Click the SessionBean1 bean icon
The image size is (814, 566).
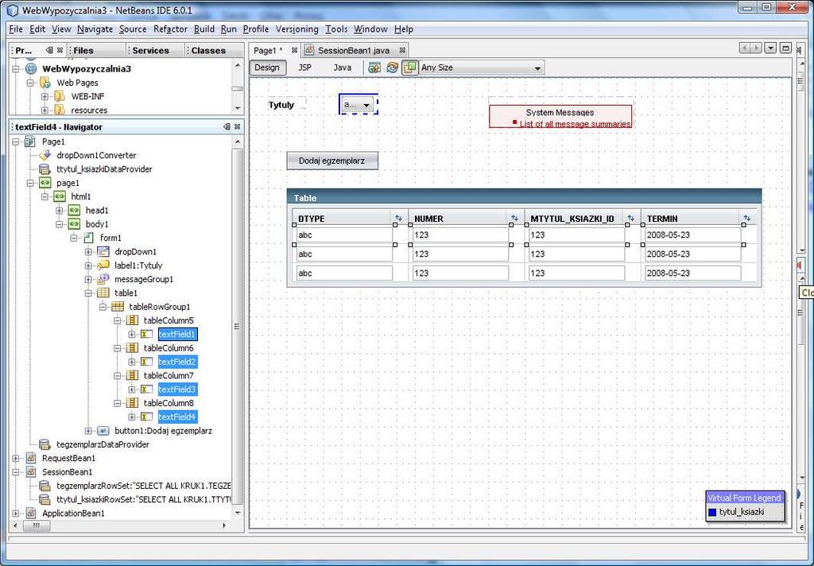(31, 472)
